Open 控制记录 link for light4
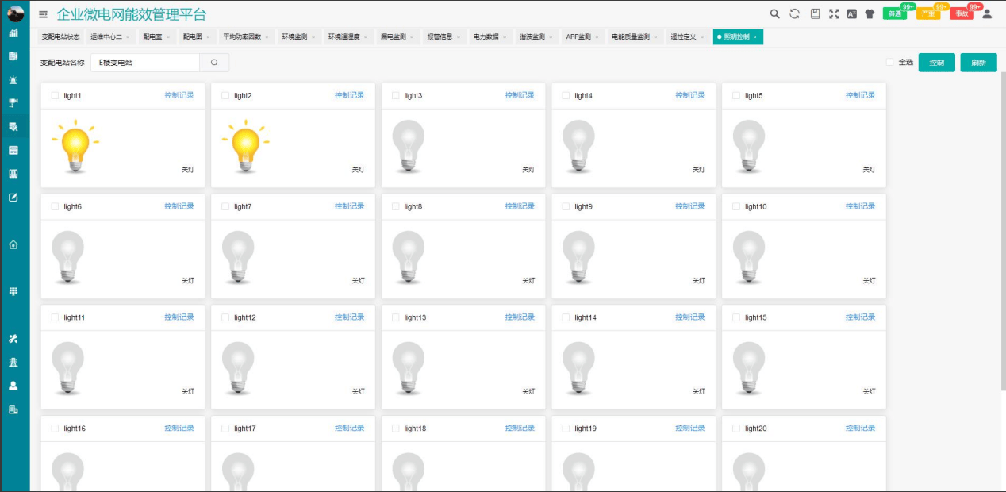The width and height of the screenshot is (1006, 492). coord(690,95)
